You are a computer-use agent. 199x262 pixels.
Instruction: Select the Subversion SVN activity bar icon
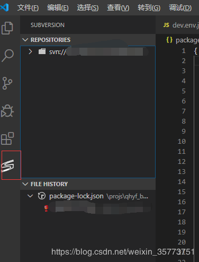point(7,166)
